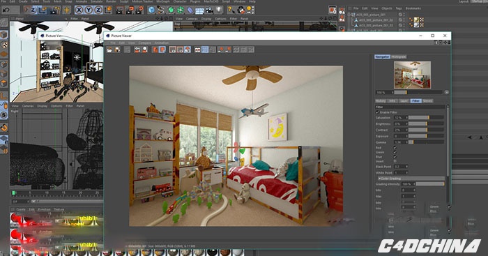Screen dimensions: 488x256
Task: Click the Render to Picture Viewer clapperboard
Action: 129,10
